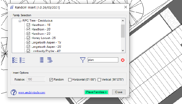182x104 pixels.
Task: Uncheck the Hawthorn - 25' checkbox
Action: [x=28, y=34]
